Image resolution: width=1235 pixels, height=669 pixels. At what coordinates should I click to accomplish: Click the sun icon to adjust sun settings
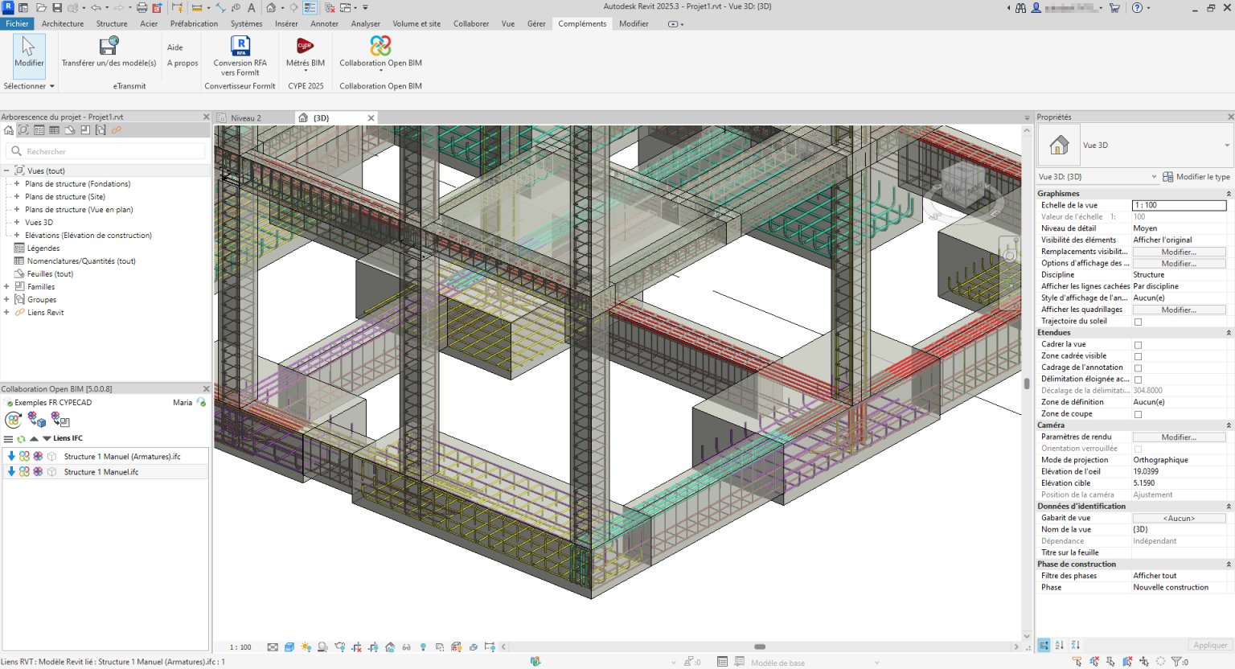point(305,646)
